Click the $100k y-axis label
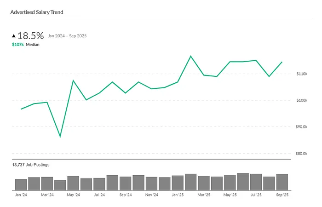This screenshot has width=322, height=207. [x=301, y=100]
